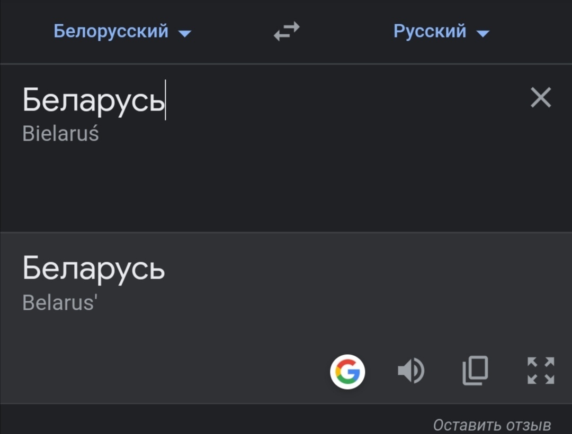Copy the translated text
572x434 pixels.
tap(475, 371)
